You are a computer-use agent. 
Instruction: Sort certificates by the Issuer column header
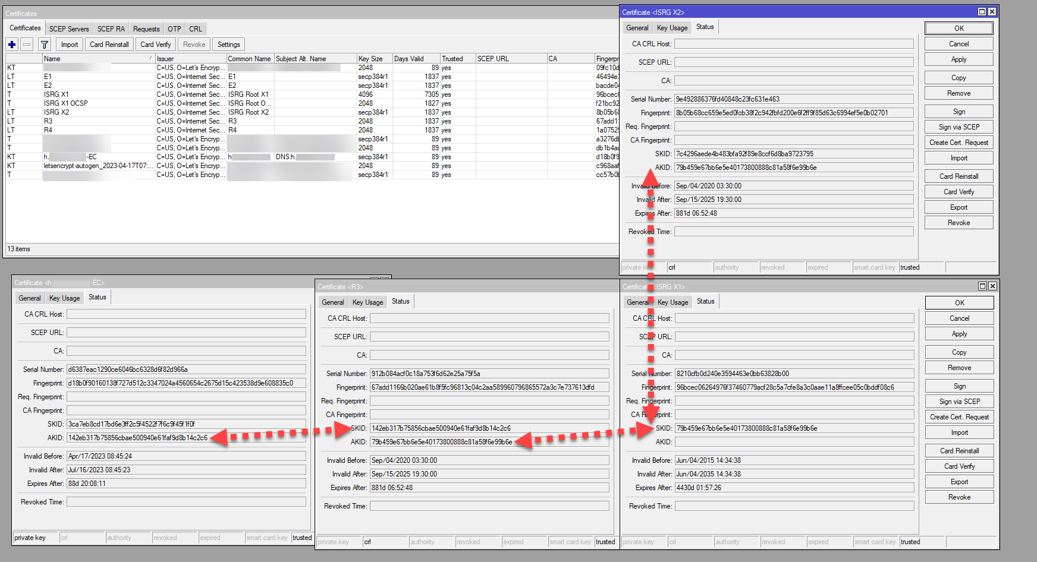click(191, 59)
